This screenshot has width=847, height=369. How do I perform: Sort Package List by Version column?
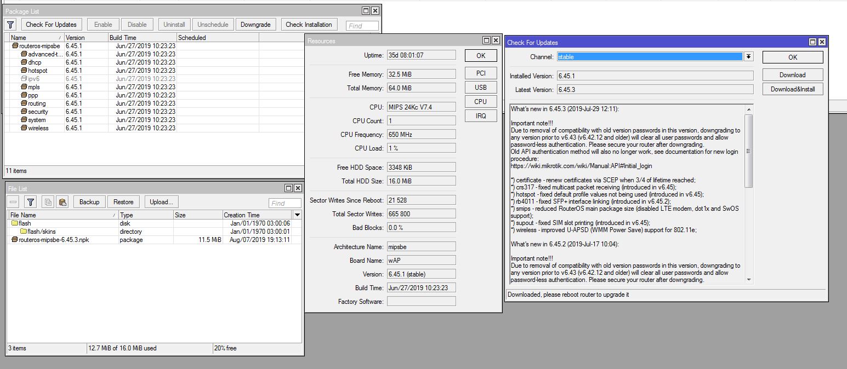[x=86, y=38]
